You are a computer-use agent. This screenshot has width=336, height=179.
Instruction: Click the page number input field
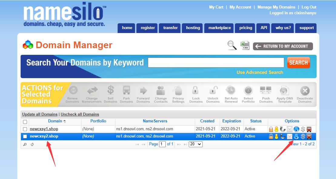[162, 144]
